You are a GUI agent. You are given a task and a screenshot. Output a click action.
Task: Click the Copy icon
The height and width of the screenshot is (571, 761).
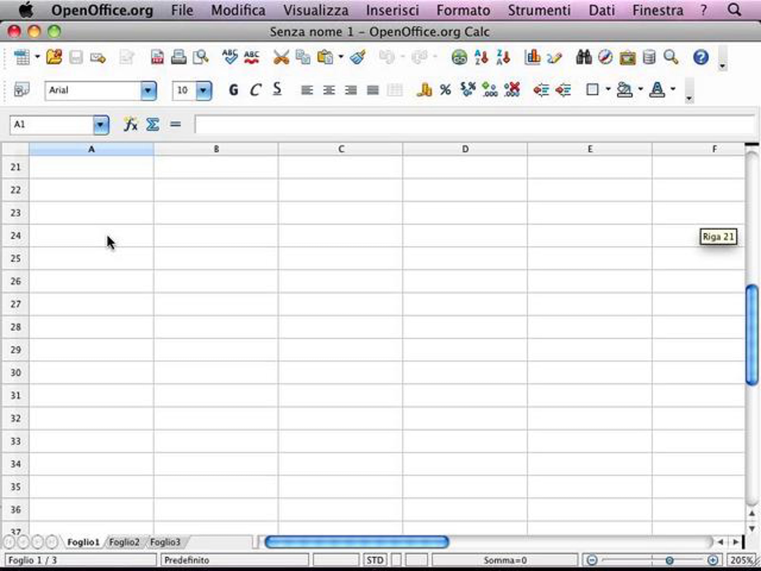point(303,57)
